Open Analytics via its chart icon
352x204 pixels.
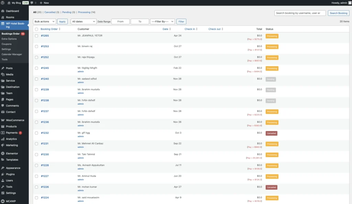tap(3, 139)
